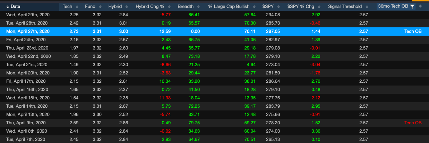
Task: Select the Tue, April 14th, 2020 row
Action: click(x=214, y=106)
